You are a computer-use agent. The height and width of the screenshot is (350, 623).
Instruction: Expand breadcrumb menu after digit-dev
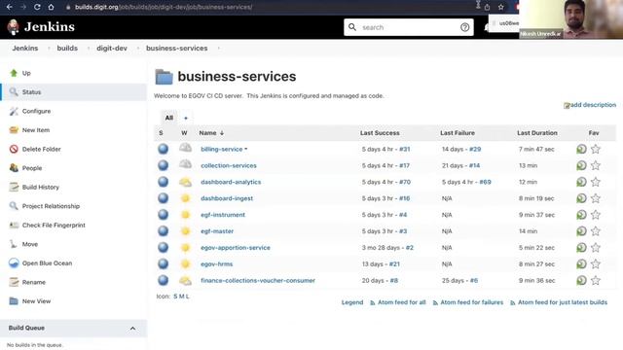click(x=138, y=48)
